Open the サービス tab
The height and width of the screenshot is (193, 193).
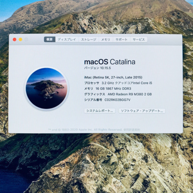click(139, 40)
